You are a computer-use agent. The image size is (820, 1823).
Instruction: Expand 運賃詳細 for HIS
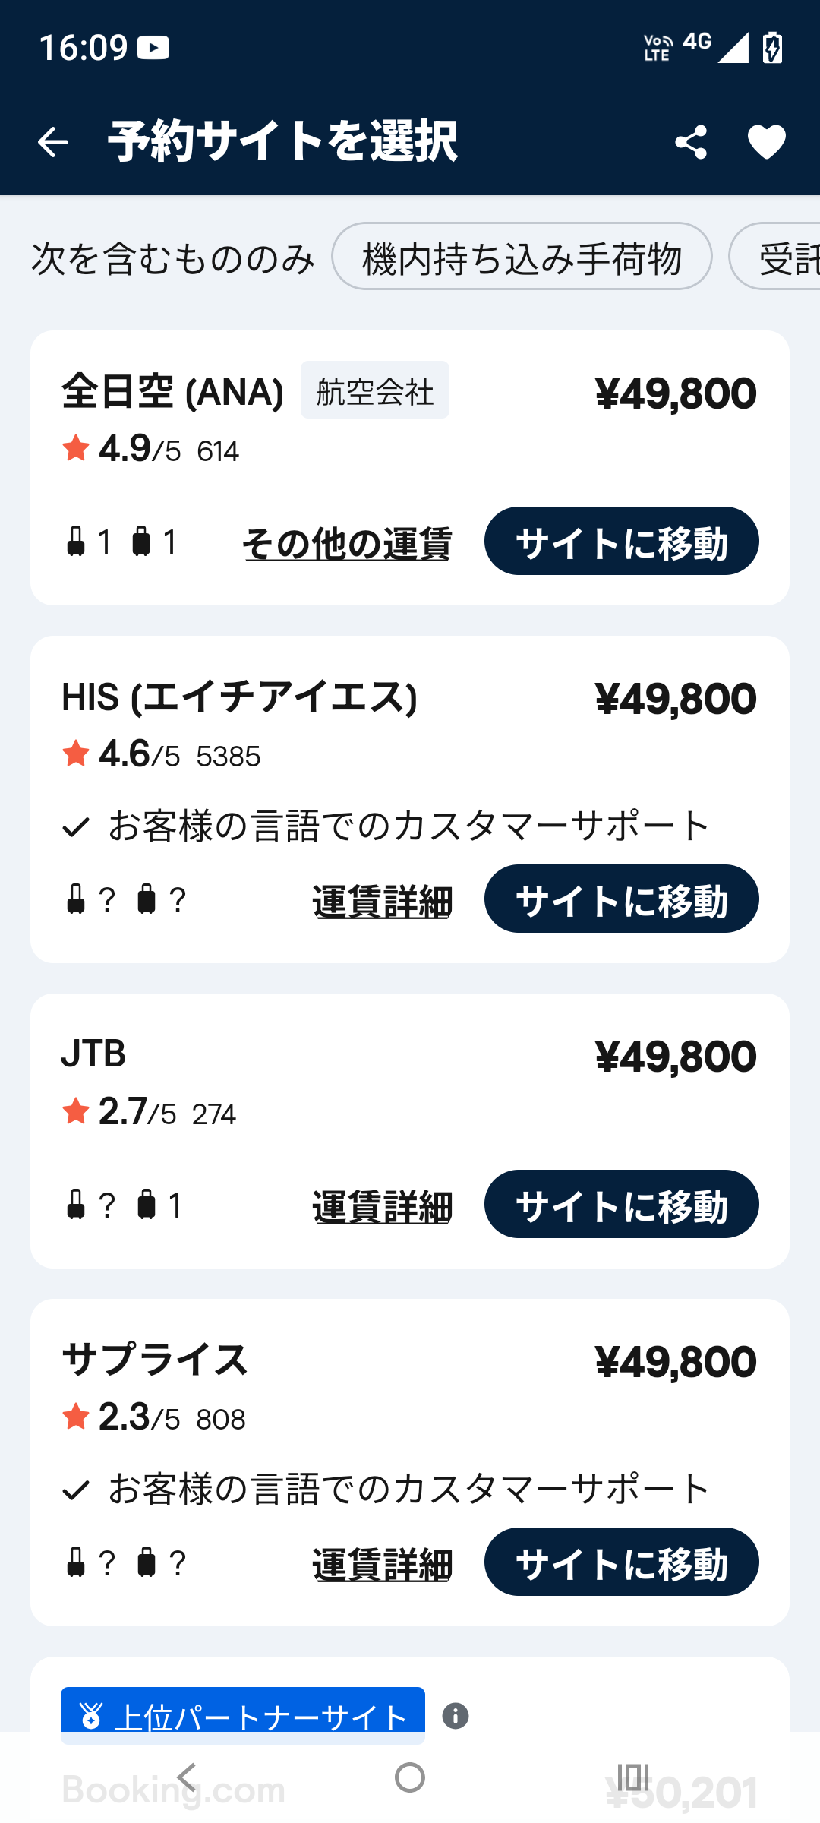point(382,901)
